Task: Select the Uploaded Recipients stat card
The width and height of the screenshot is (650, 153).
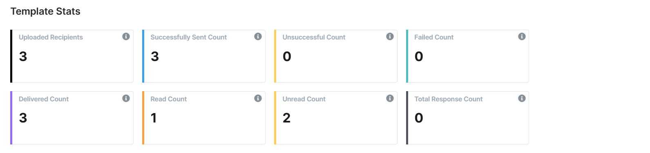Action: click(72, 56)
